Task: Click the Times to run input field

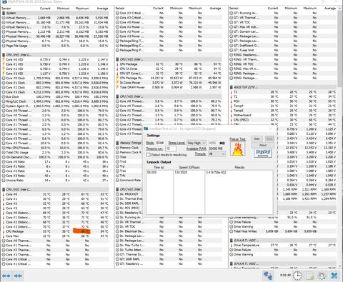Action: tap(171, 148)
